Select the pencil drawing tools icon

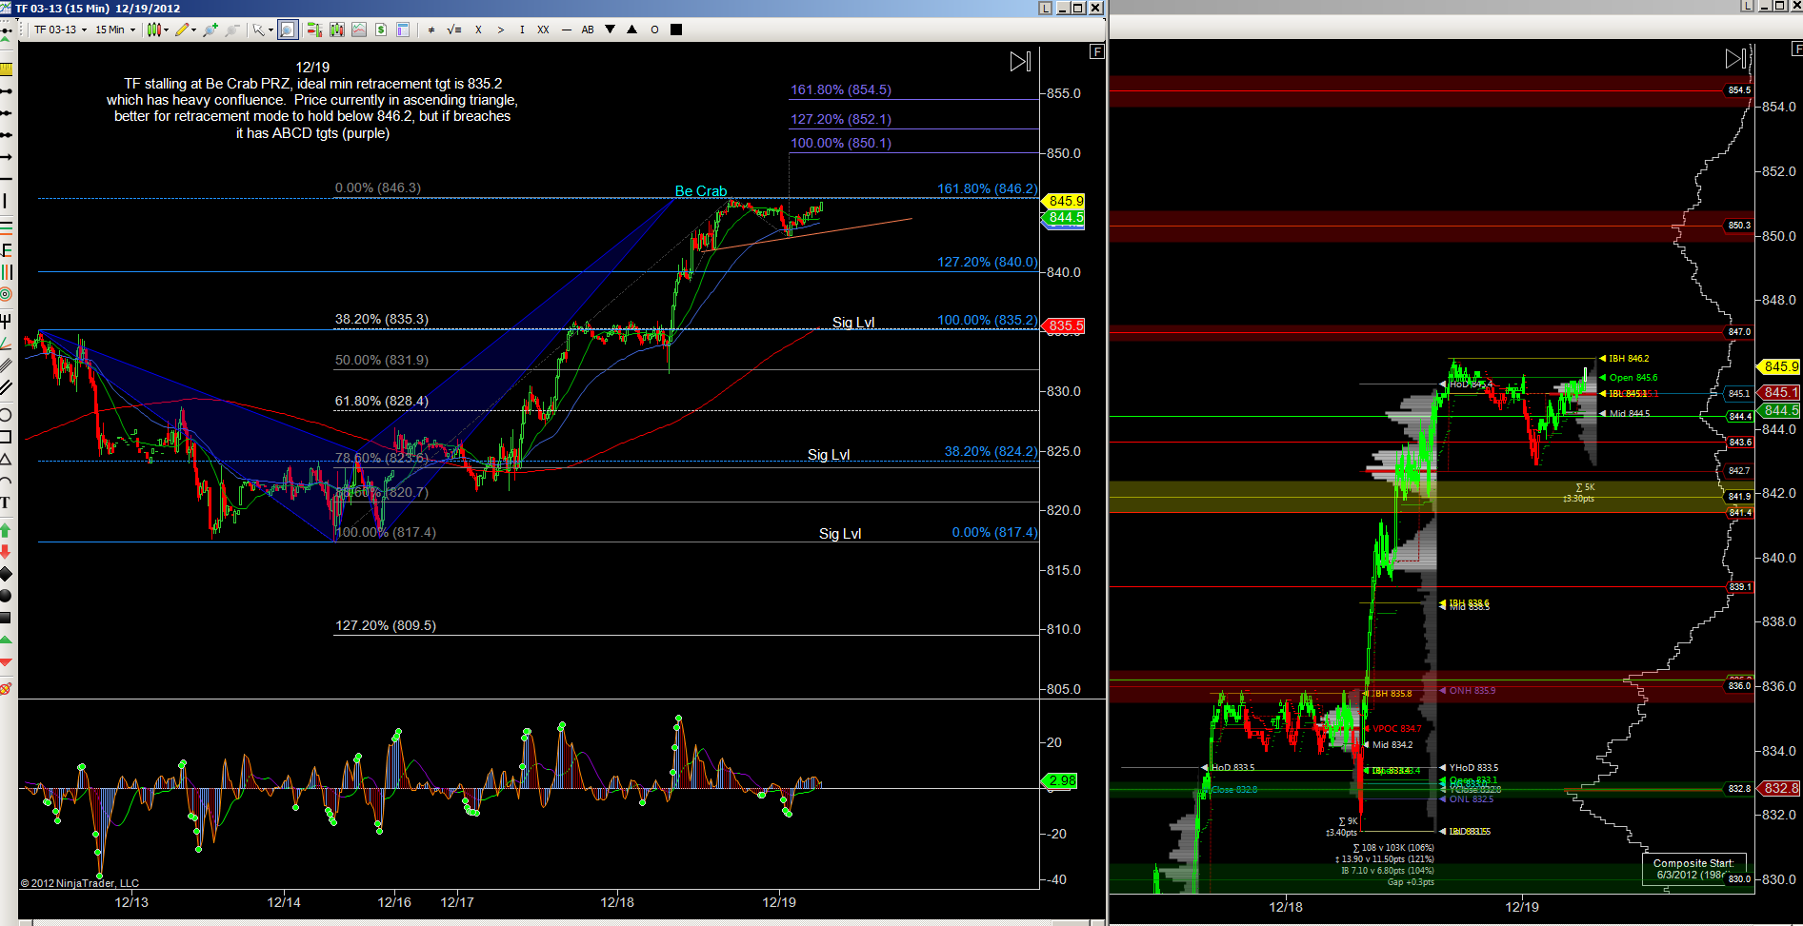point(184,30)
